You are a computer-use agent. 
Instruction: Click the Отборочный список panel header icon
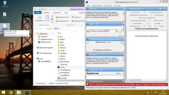pos(87,81)
